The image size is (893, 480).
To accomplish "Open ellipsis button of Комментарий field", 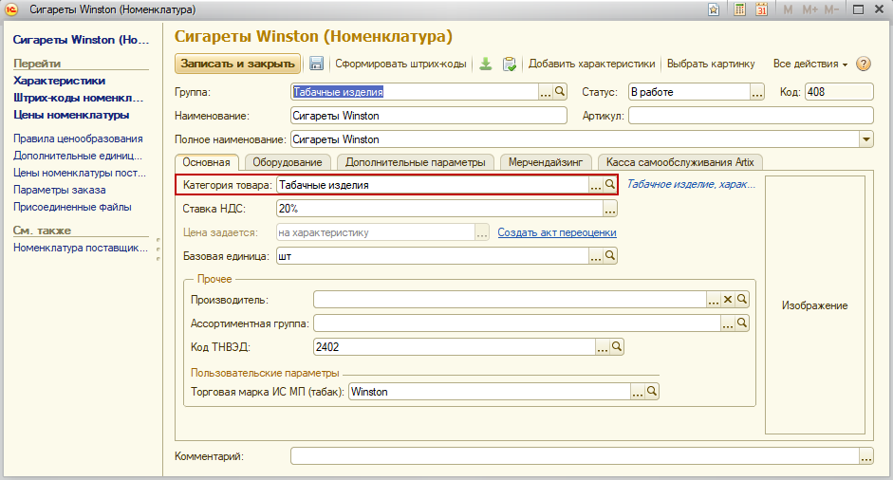I will coord(866,456).
